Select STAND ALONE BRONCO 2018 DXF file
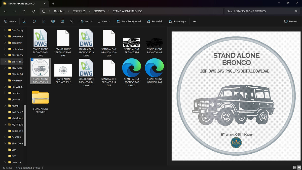 (109, 43)
